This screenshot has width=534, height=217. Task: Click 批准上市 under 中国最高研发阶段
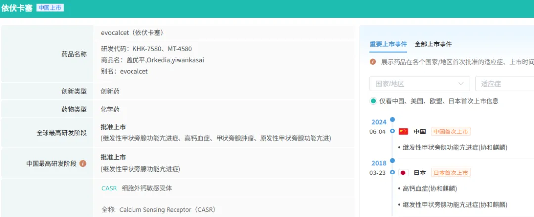click(113, 157)
